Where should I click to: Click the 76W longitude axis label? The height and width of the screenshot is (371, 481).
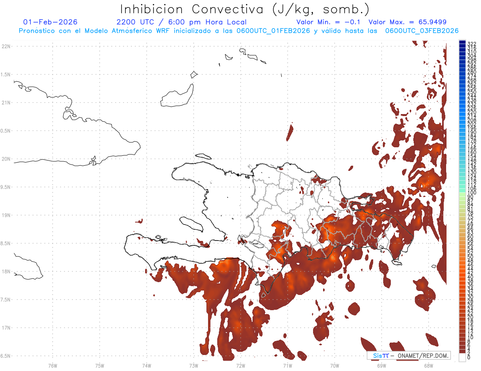coord(53,365)
